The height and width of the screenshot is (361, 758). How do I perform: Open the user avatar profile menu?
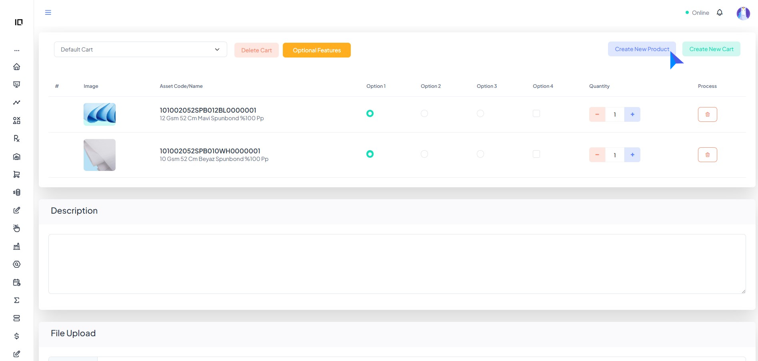click(x=743, y=13)
